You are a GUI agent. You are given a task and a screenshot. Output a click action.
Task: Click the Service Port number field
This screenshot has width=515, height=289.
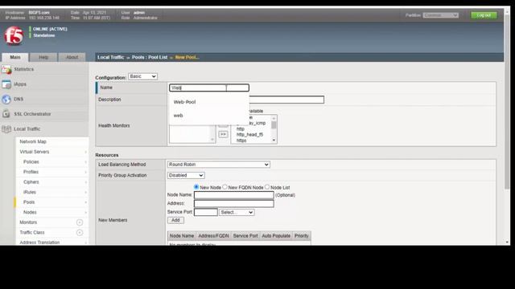coord(206,212)
